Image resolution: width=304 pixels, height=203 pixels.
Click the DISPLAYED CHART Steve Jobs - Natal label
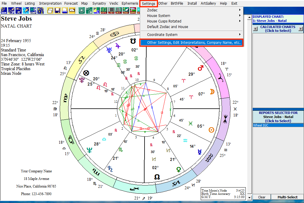[x=278, y=19]
